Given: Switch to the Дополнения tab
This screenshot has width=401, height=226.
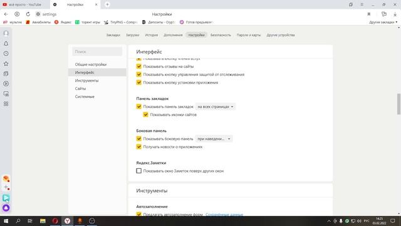Looking at the screenshot, I should [173, 35].
